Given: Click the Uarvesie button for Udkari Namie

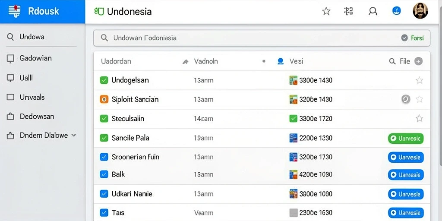Looking at the screenshot, I should pyautogui.click(x=406, y=194).
